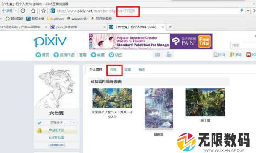
Task: Click the grey hand pointer nav icon
Action: click(169, 55)
